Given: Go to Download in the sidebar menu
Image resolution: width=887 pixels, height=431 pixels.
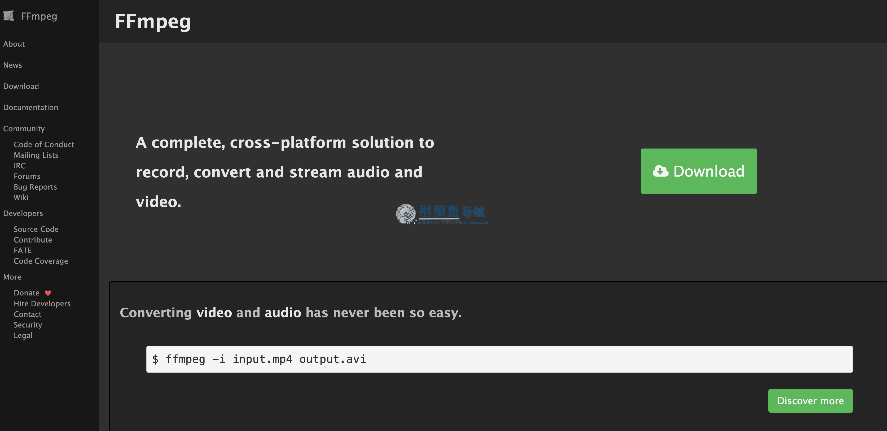Looking at the screenshot, I should [x=21, y=86].
